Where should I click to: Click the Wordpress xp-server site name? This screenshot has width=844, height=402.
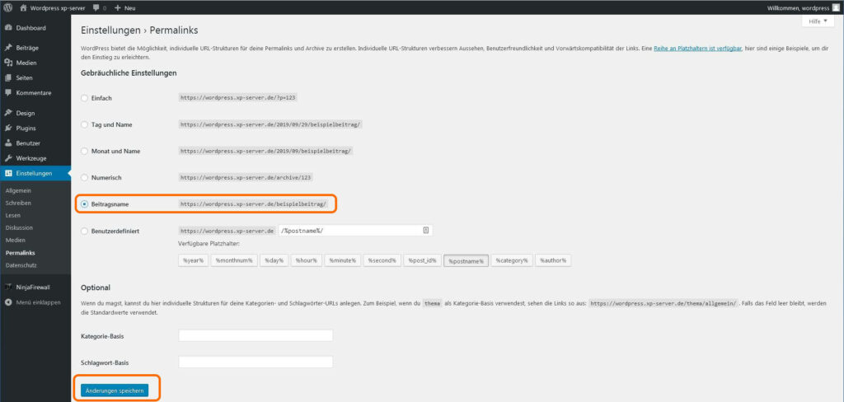click(x=58, y=8)
